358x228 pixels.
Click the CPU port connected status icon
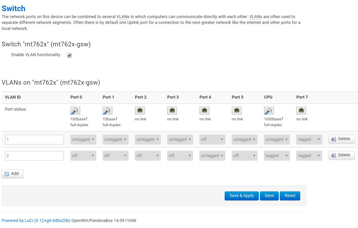pos(269,111)
